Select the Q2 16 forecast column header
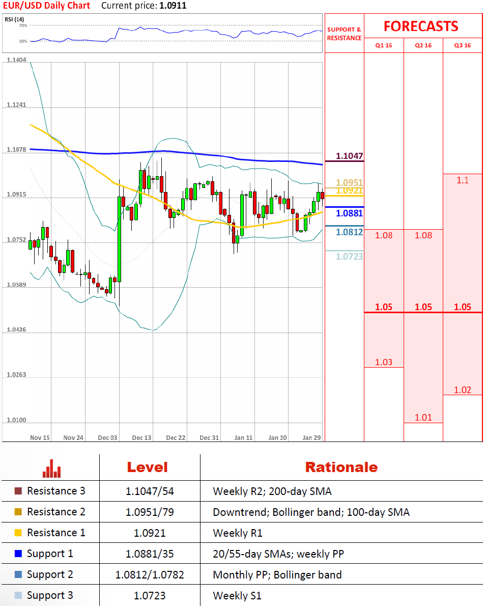Screen dimensions: 486x606 [423, 45]
